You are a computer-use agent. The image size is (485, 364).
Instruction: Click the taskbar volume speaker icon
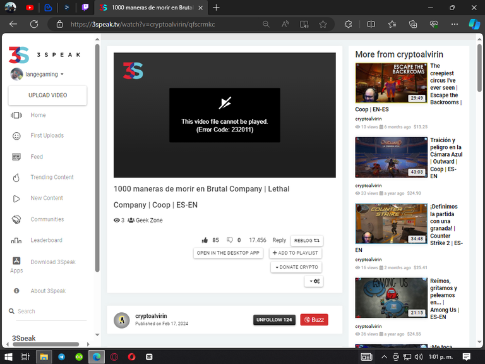tap(419, 357)
